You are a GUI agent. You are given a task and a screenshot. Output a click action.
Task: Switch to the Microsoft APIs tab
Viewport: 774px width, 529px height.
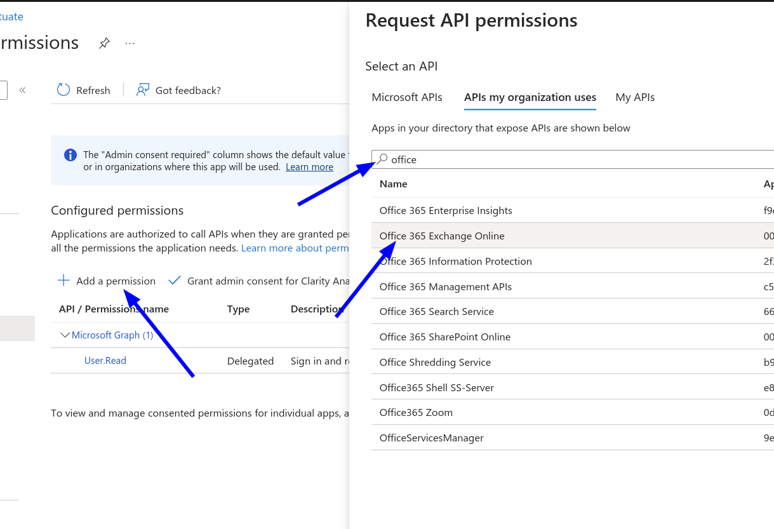pyautogui.click(x=407, y=97)
